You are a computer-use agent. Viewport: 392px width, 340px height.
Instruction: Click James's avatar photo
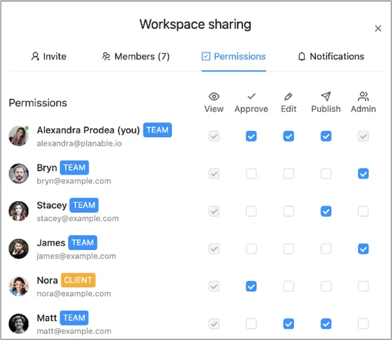(18, 249)
